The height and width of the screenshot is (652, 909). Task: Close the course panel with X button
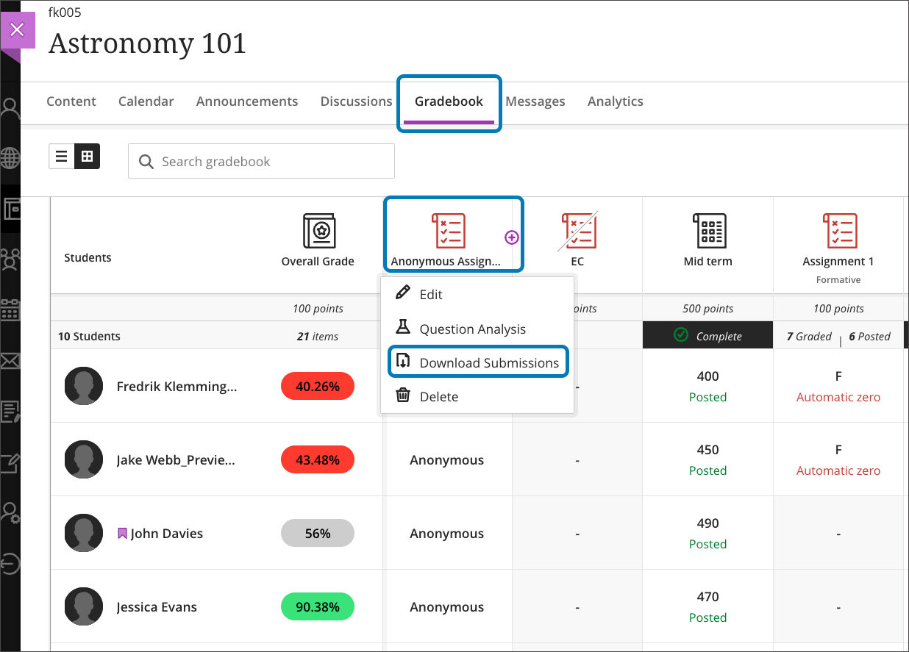(x=17, y=30)
